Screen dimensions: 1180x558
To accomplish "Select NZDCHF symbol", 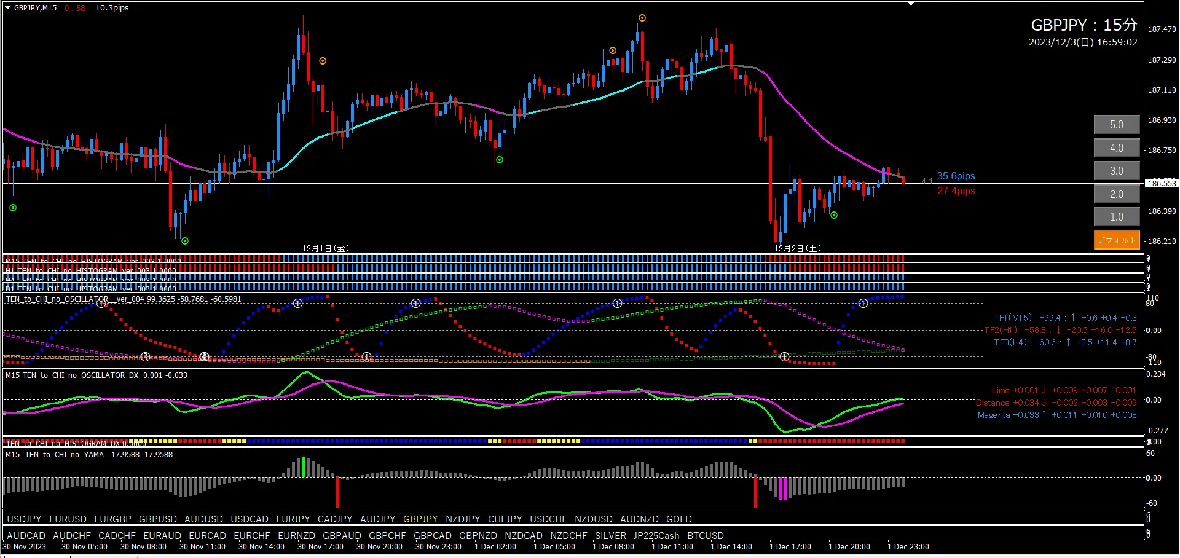I will click(569, 536).
